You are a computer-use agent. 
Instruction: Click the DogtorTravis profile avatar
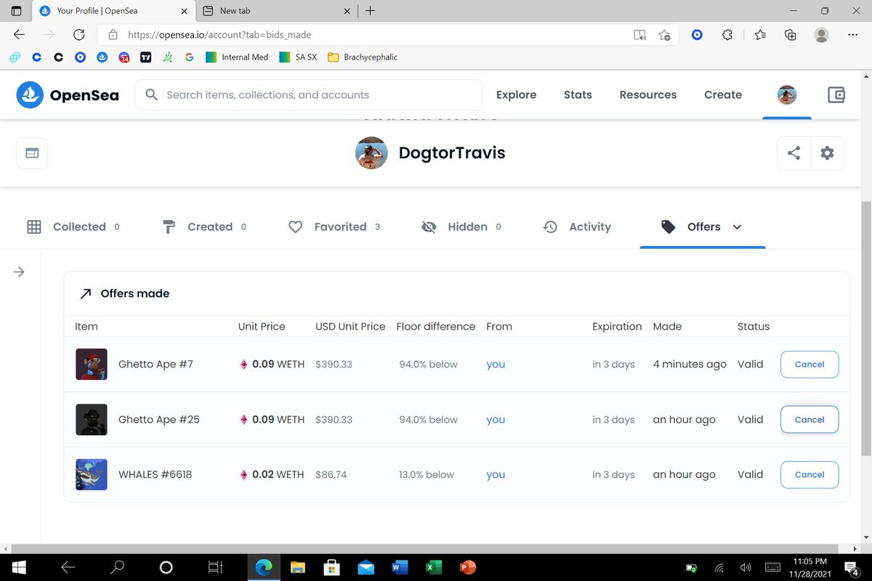point(371,153)
